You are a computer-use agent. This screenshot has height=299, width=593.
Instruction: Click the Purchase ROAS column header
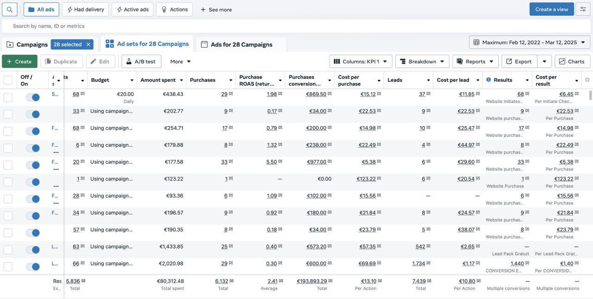(x=257, y=81)
